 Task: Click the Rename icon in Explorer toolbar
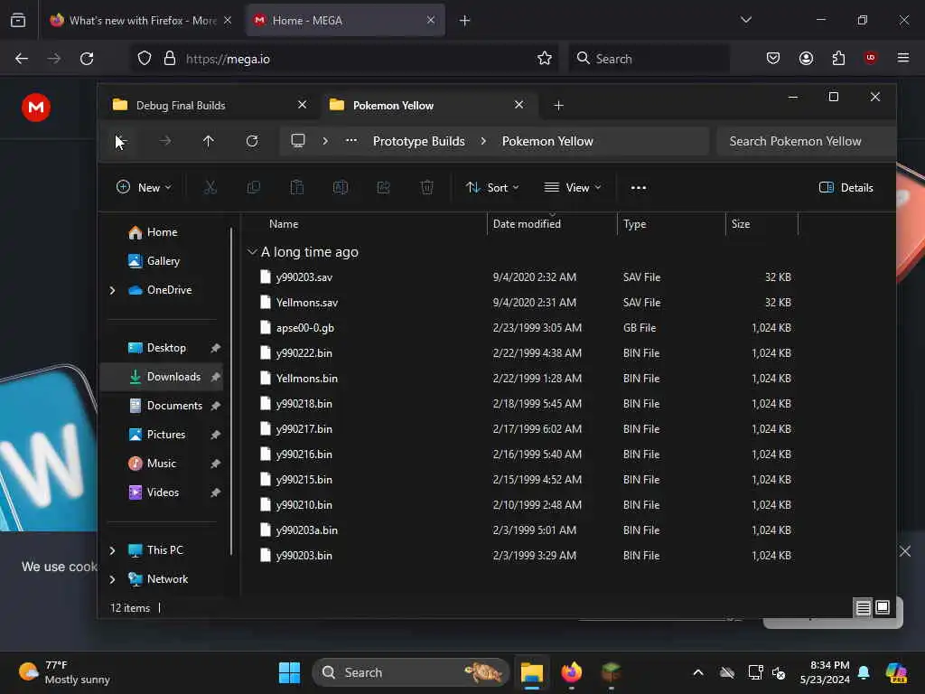(x=341, y=188)
